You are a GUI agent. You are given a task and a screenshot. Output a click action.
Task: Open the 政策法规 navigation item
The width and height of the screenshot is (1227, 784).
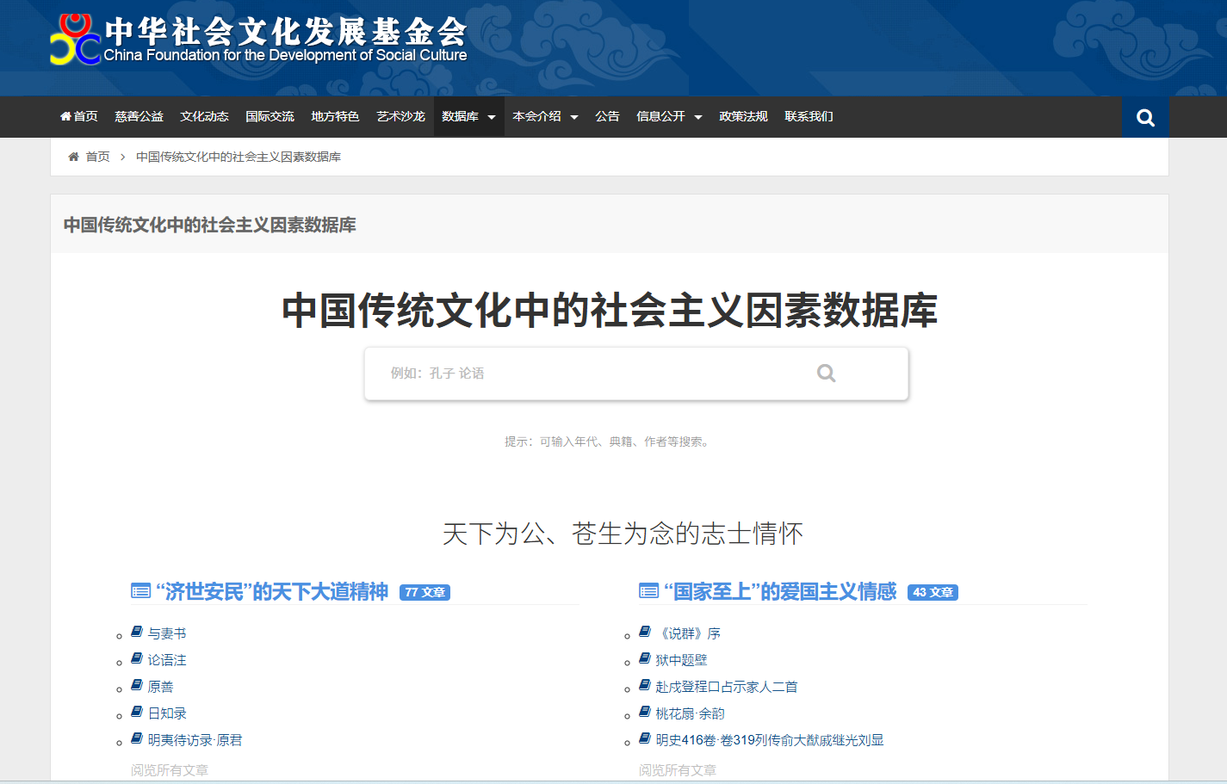coord(743,116)
